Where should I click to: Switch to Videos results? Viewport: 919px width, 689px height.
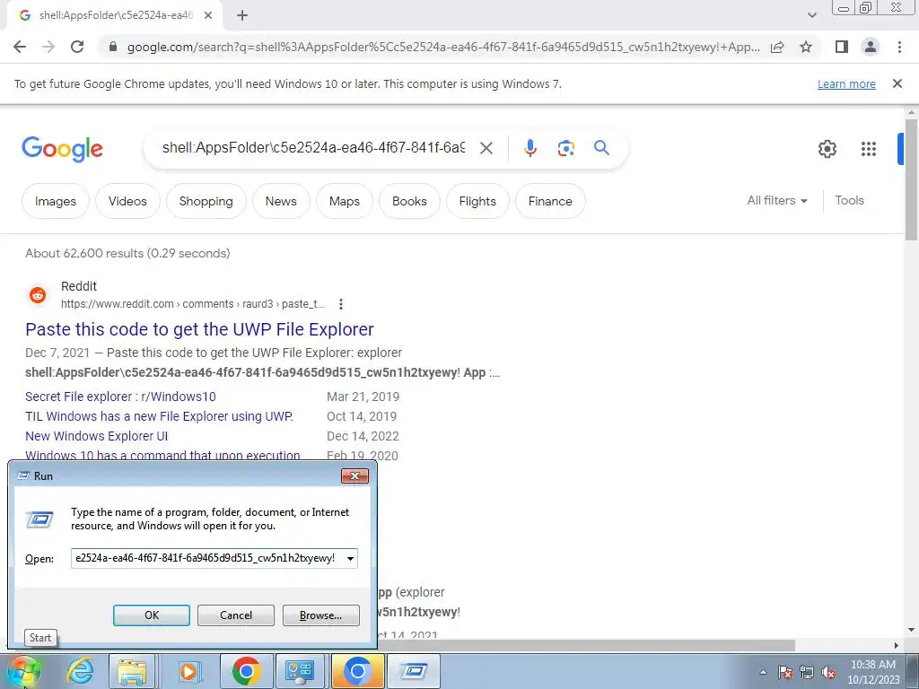[127, 201]
